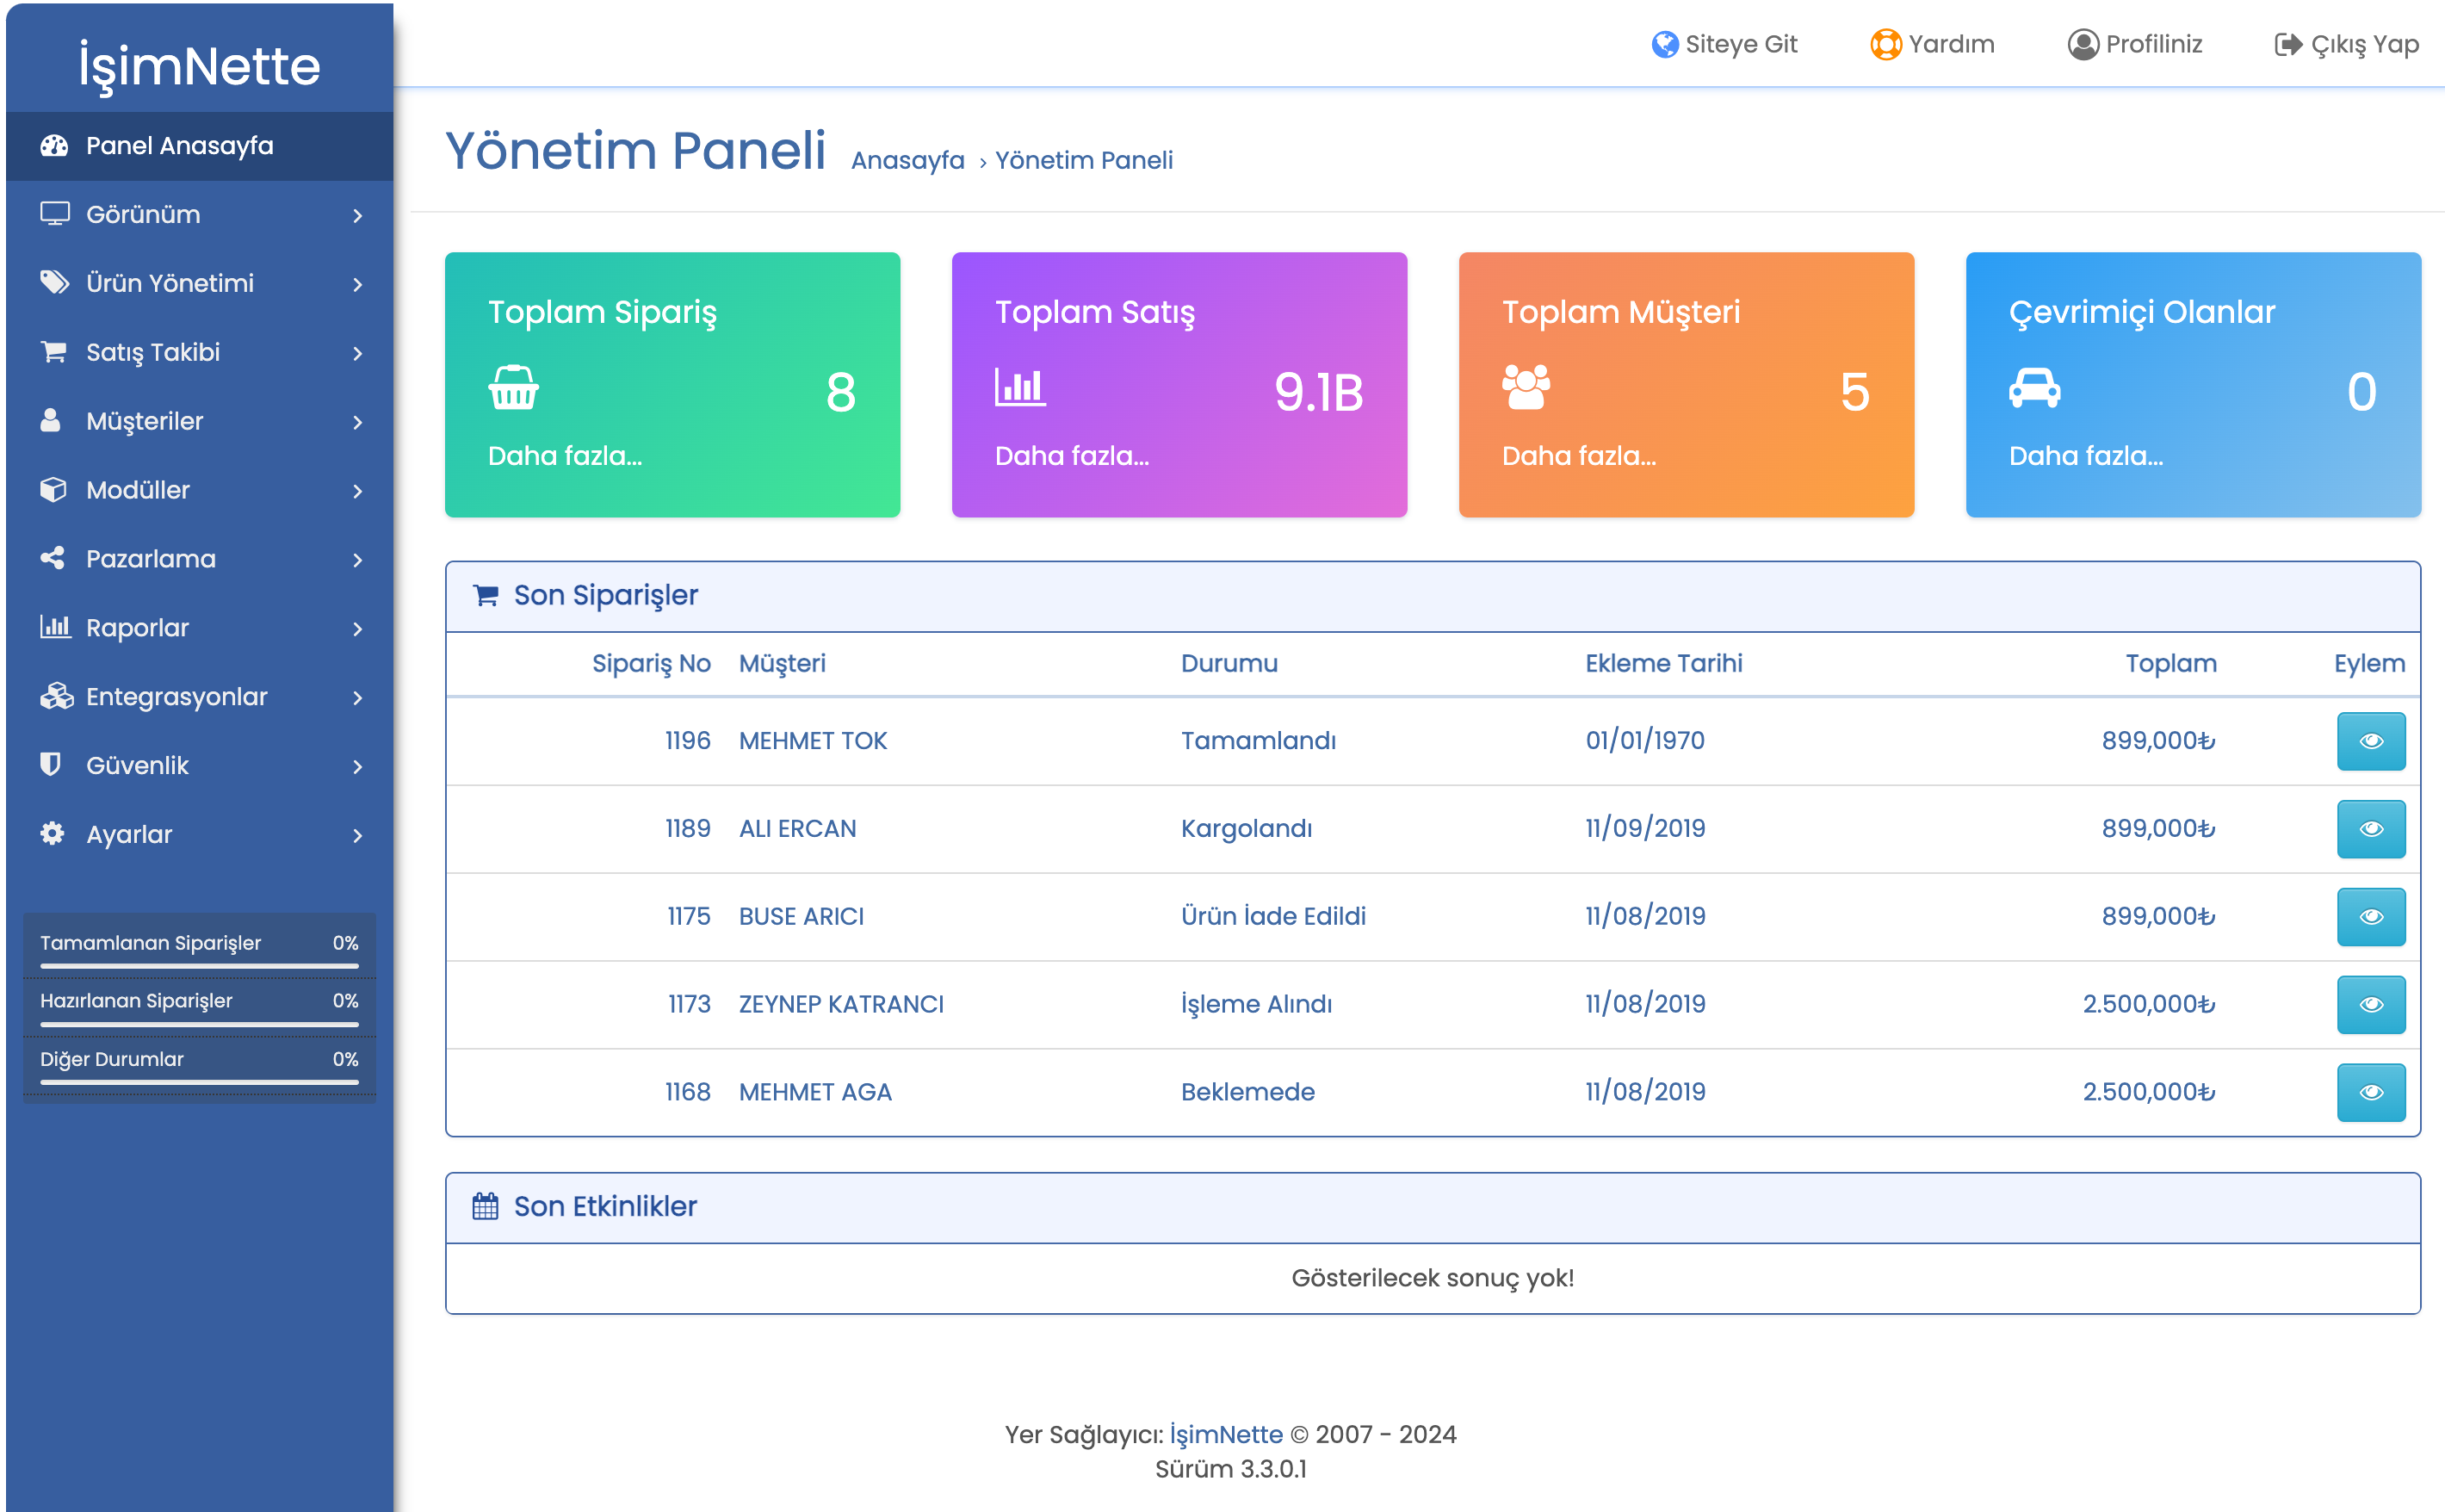The height and width of the screenshot is (1512, 2445).
Task: Expand the Ayarlar section chevron
Action: [x=358, y=835]
